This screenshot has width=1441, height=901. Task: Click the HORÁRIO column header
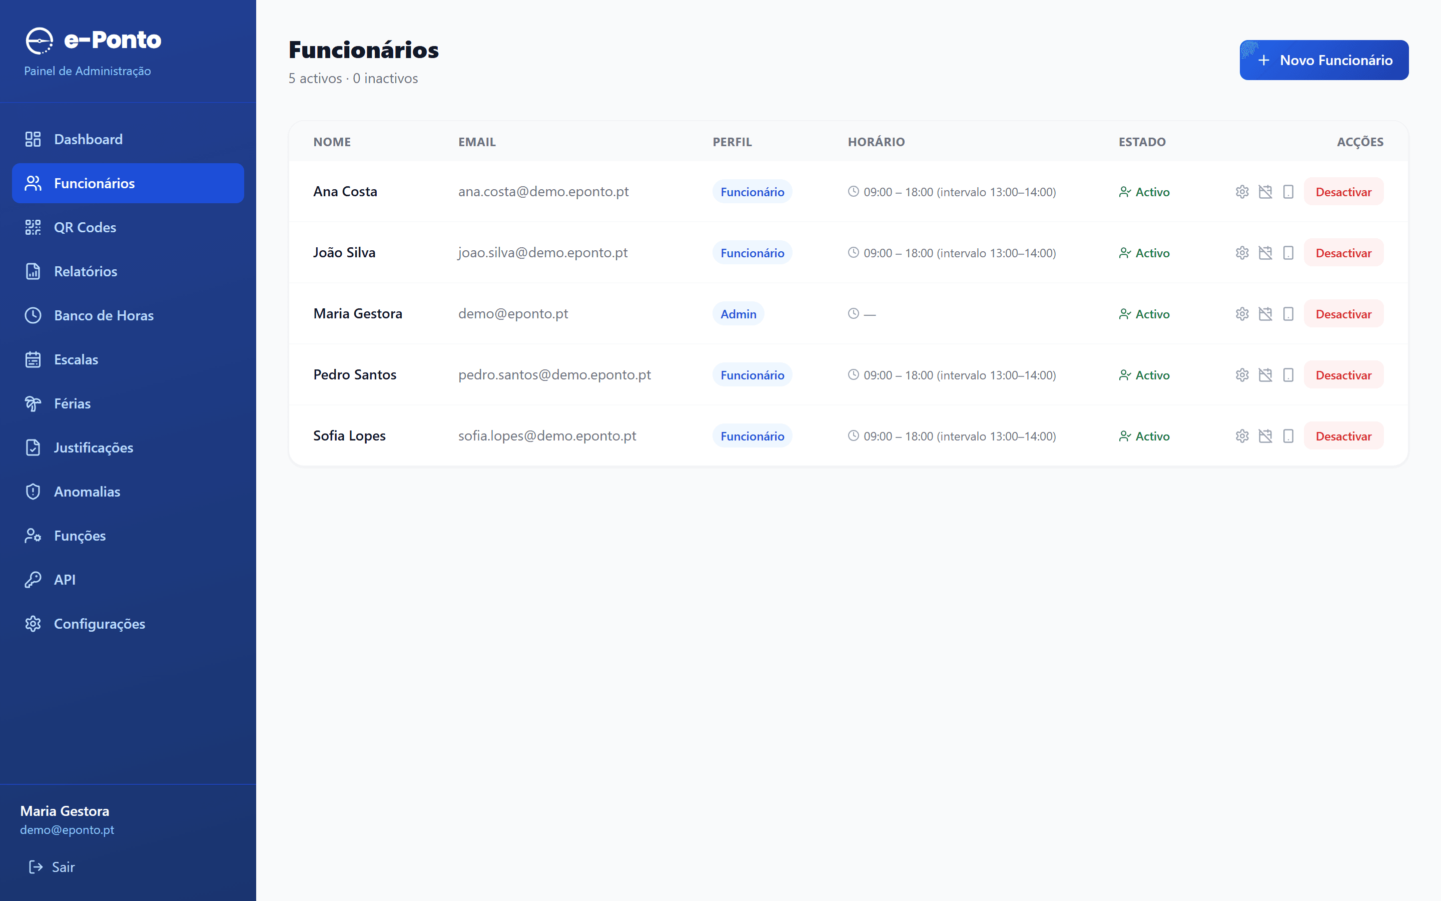(x=877, y=142)
